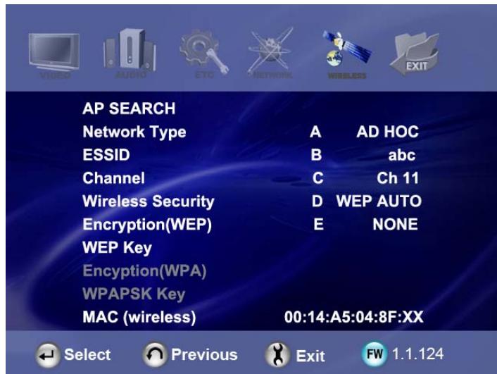This screenshot has width=497, height=374.
Task: Select the WEP Key entry
Action: [113, 248]
